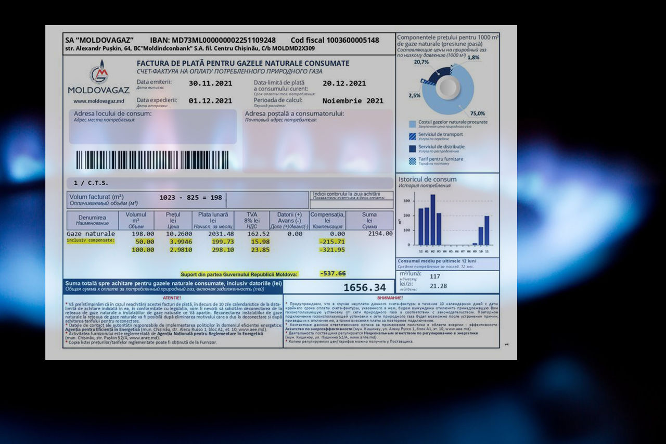Click the pie chart 75,0% segment label
Image resolution: width=666 pixels, height=444 pixels.
[x=478, y=113]
